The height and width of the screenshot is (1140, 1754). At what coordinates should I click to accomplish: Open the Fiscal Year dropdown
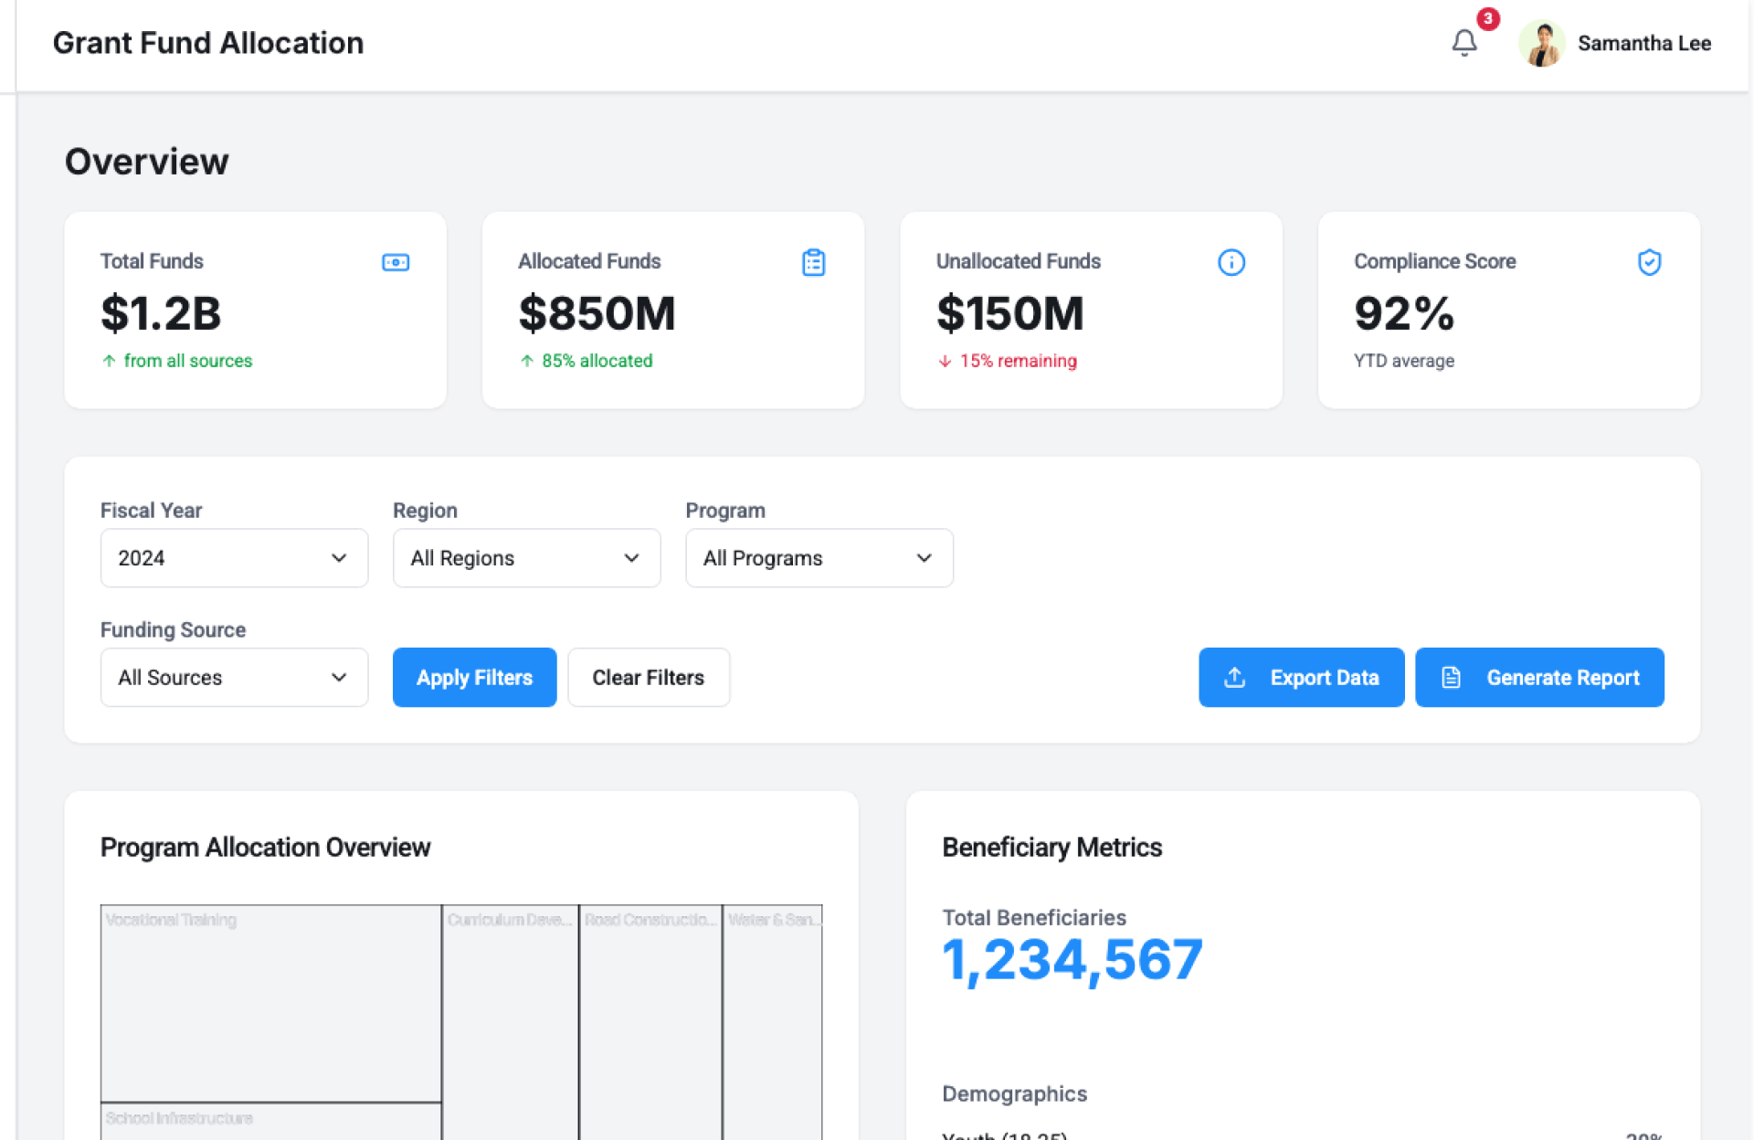(x=234, y=558)
